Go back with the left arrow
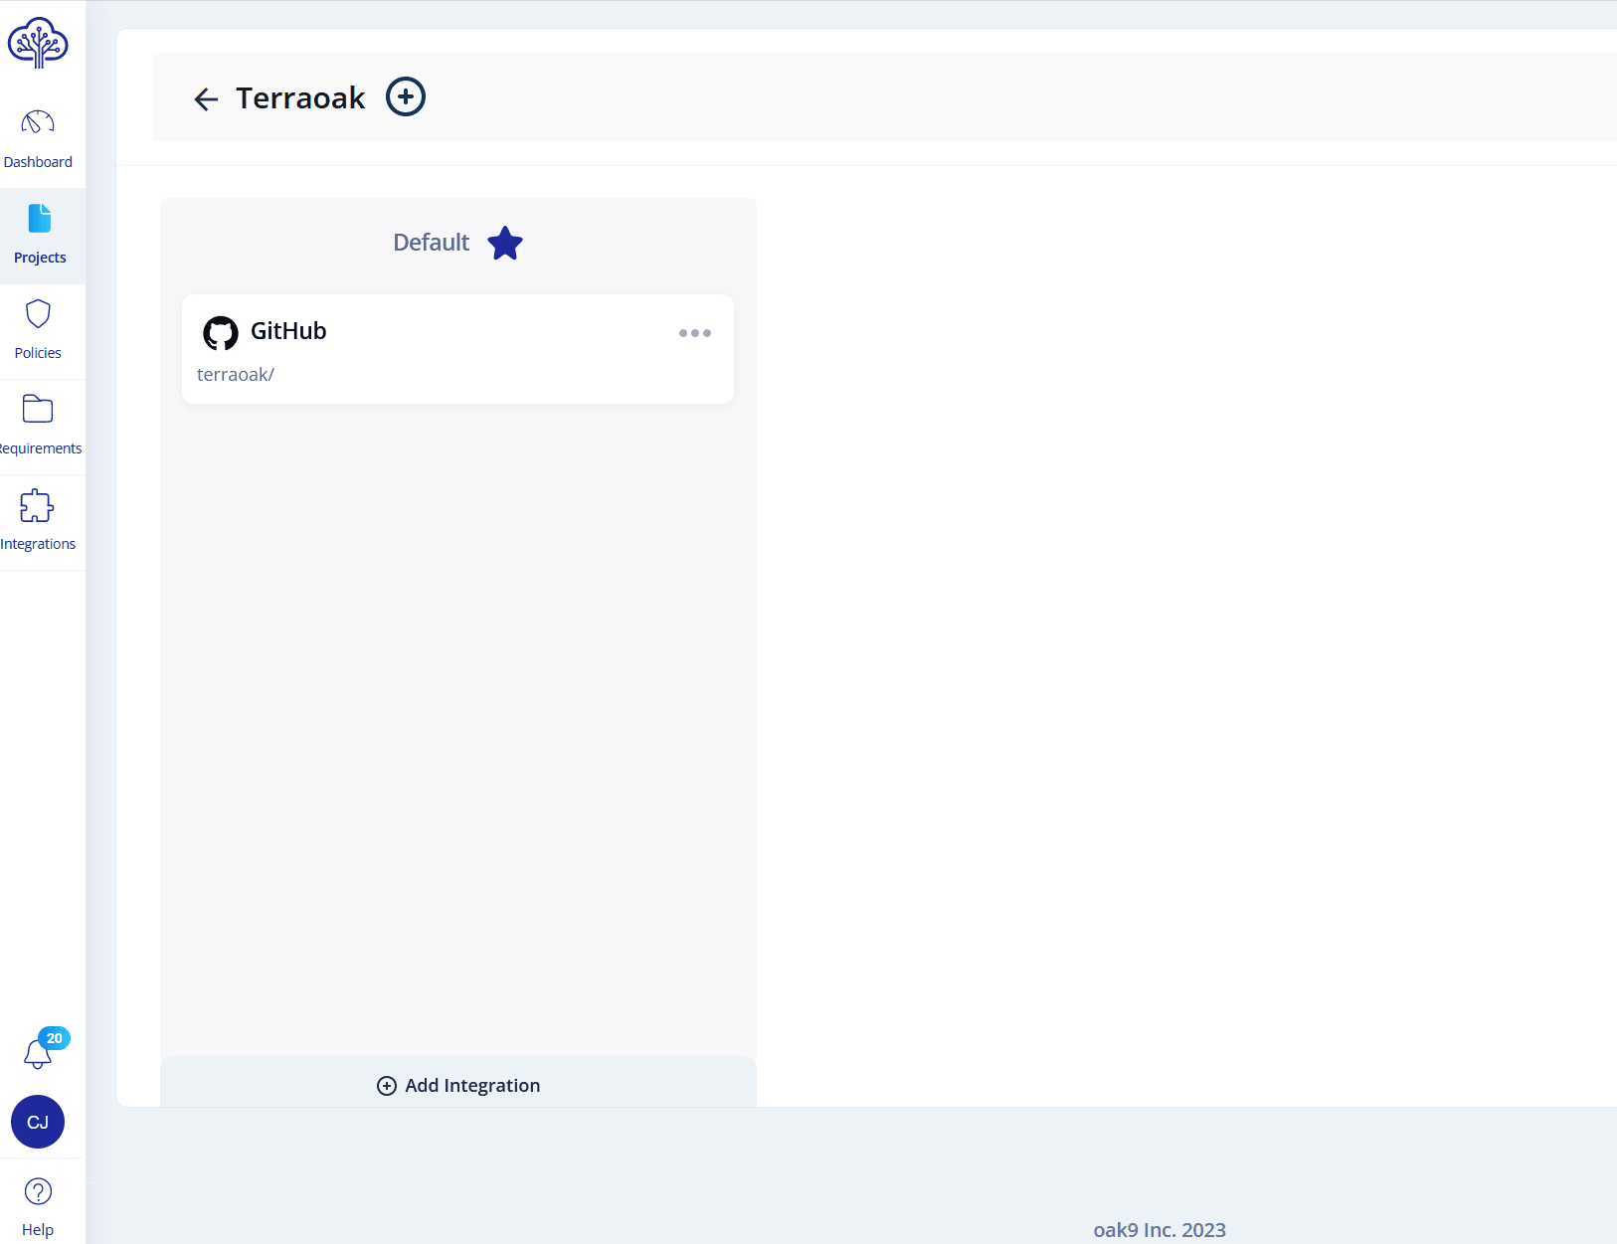Viewport: 1617px width, 1244px height. 206,98
